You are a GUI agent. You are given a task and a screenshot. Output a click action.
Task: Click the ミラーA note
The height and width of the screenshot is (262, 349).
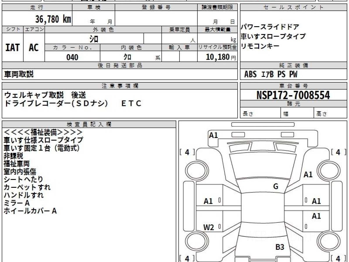click(17, 203)
